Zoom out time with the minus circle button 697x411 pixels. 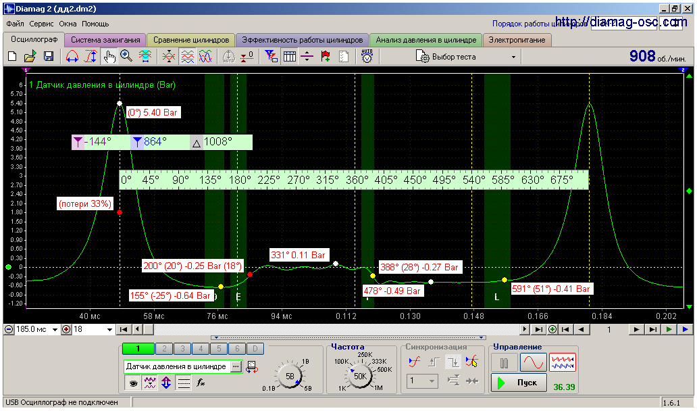point(9,330)
